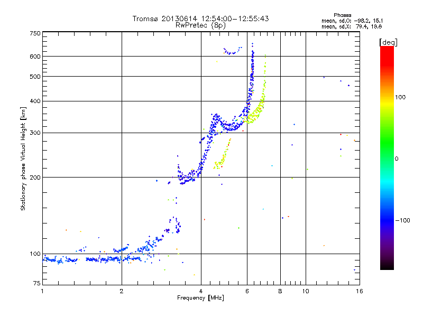
Task: Click the colorbar '-100' tick label
Action: 403,220
